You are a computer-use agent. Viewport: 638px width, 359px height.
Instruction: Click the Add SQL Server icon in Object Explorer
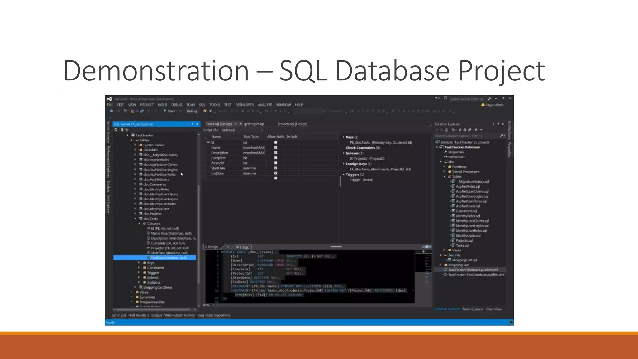click(x=122, y=130)
